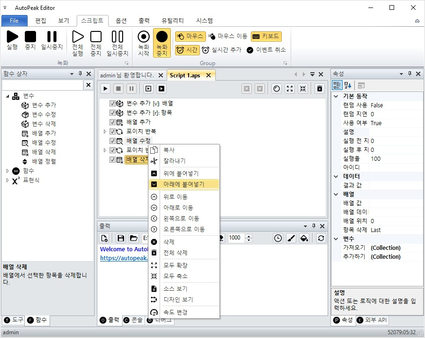
Task: Choose 잘라내기 in context menu
Action: [x=184, y=161]
